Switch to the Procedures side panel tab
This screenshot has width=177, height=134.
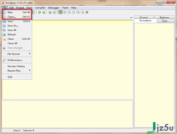click(x=145, y=21)
